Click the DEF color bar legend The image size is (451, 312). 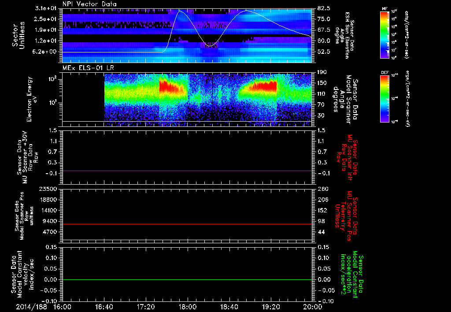coord(385,99)
